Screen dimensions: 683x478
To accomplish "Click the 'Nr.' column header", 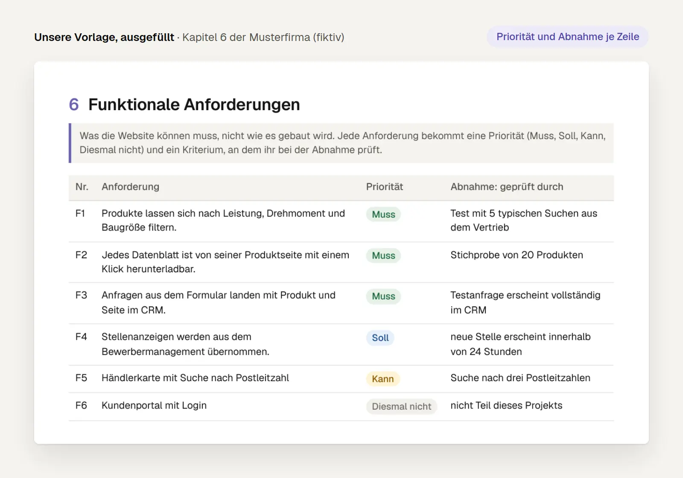I will pyautogui.click(x=82, y=187).
